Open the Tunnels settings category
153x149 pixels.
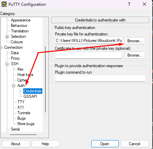[x=24, y=113]
